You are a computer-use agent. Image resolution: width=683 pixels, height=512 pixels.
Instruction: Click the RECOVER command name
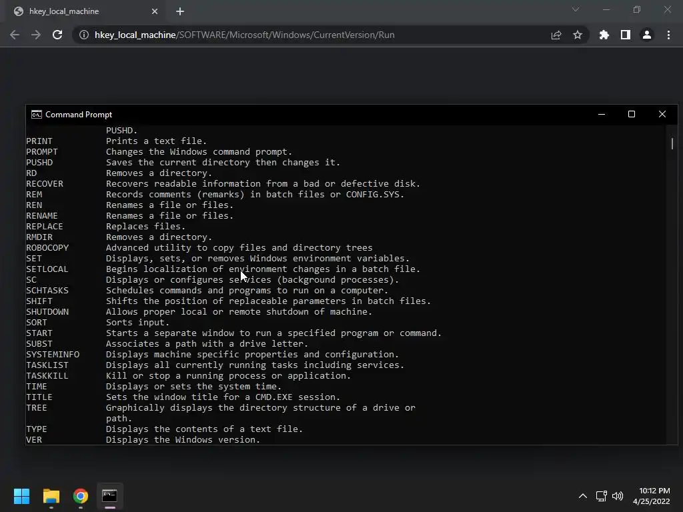pos(45,184)
